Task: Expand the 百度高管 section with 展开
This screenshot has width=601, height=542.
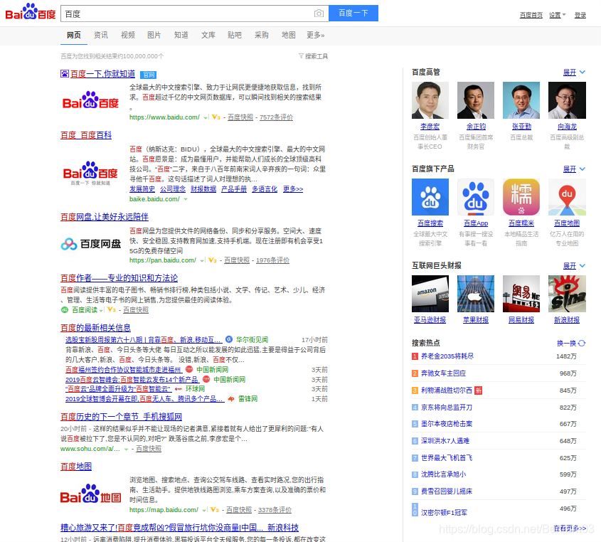Action: coord(574,73)
